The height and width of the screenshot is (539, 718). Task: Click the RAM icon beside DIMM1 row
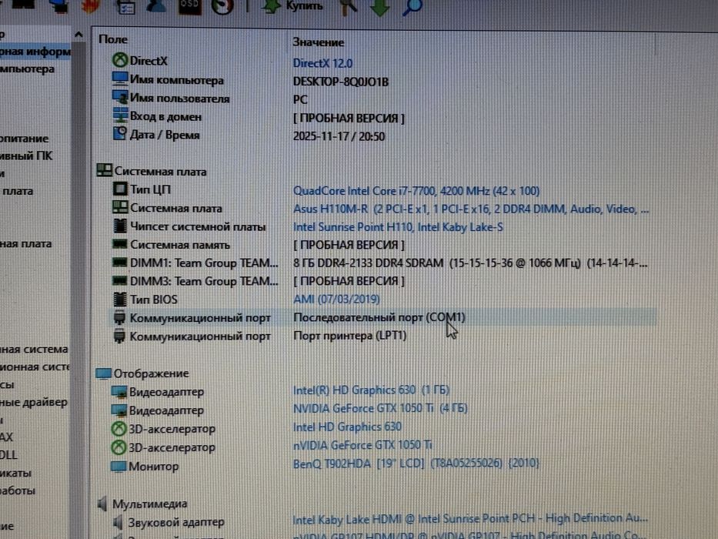click(120, 262)
